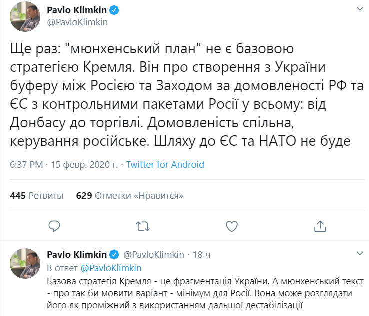Open main tweet options chevron

pyautogui.click(x=359, y=9)
